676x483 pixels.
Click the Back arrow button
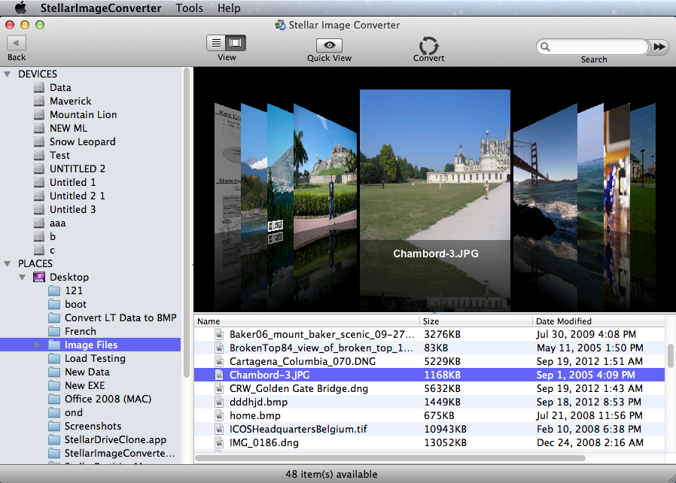point(17,43)
